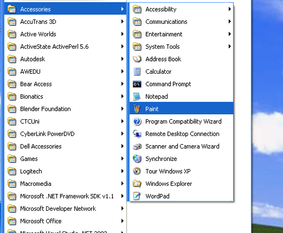Click the Notepad icon
The image size is (283, 233).
[x=137, y=97]
